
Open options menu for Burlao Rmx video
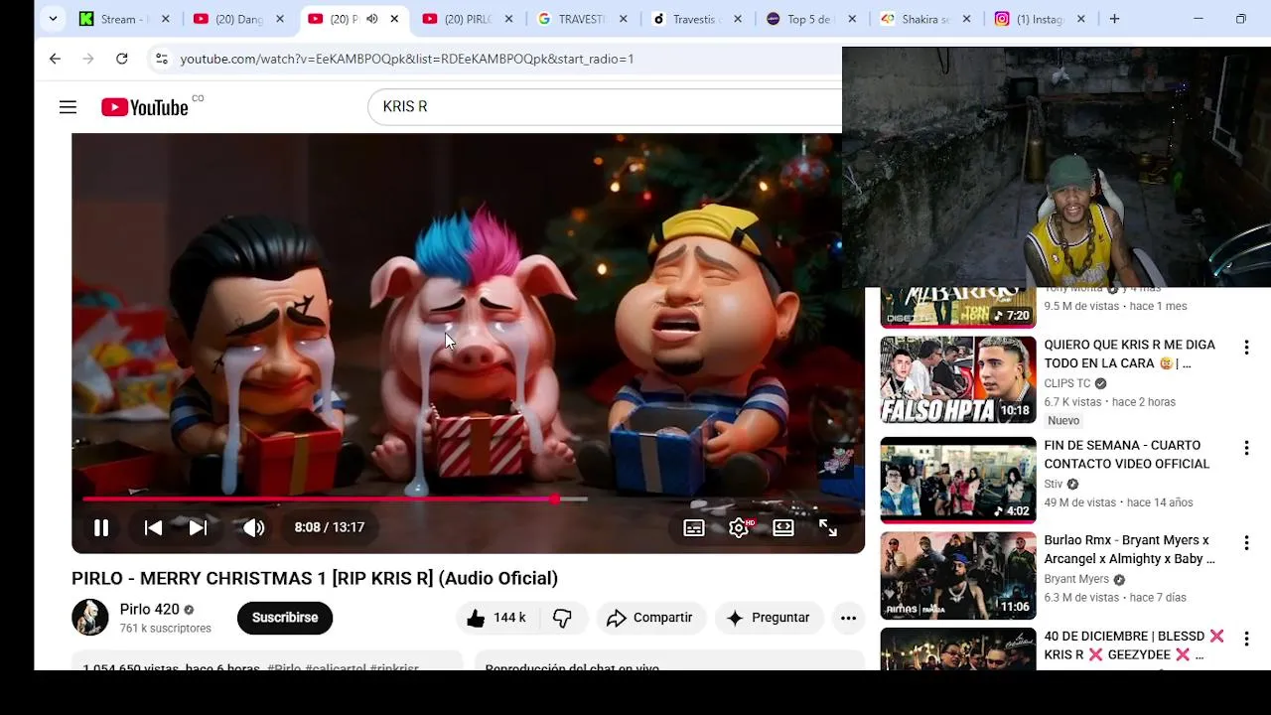(1246, 543)
